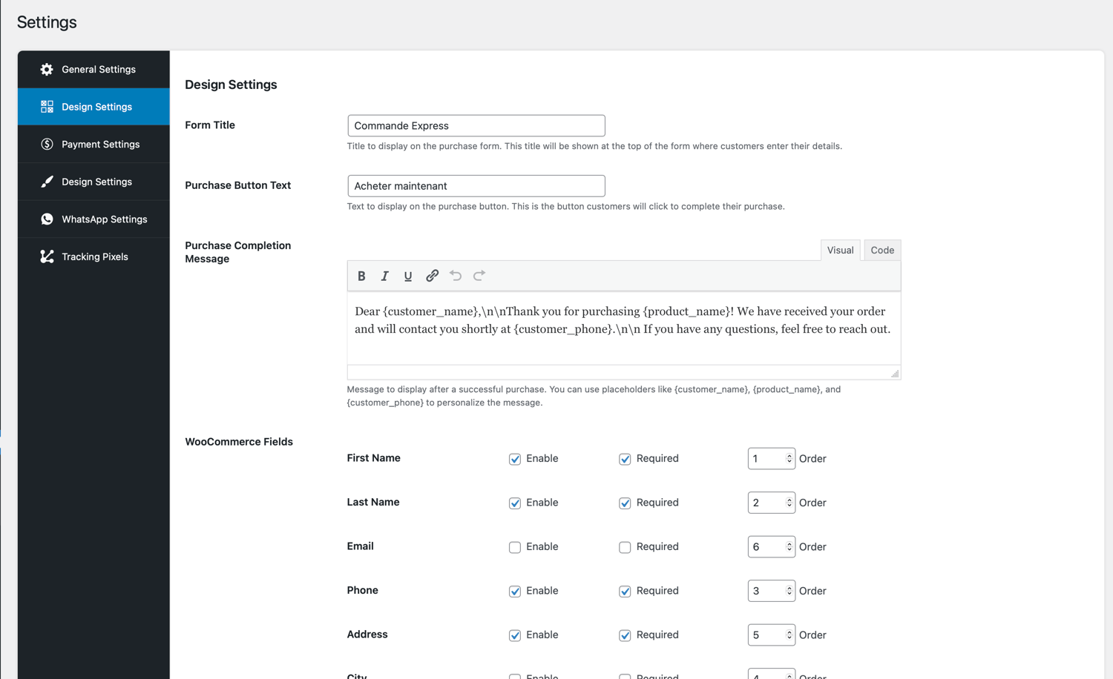Uncheck Required for Last Name

pyautogui.click(x=625, y=503)
